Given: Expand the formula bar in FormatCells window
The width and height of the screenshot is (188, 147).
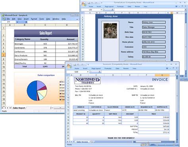Looking at the screenshot, I should pyautogui.click(x=186, y=10).
